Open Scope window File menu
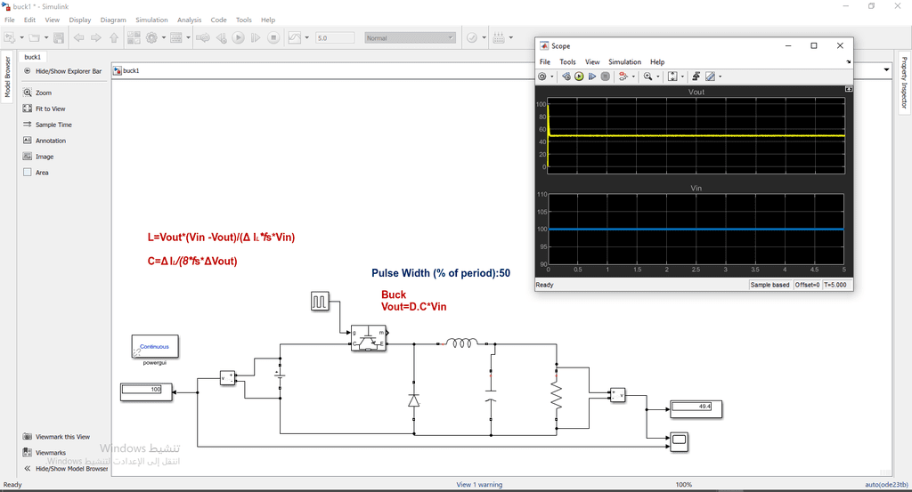Image resolution: width=912 pixels, height=492 pixels. tap(545, 62)
